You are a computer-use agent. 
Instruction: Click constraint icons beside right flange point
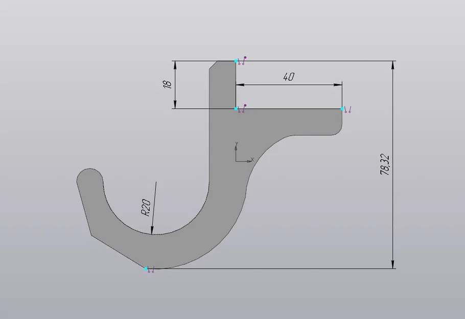(x=348, y=110)
